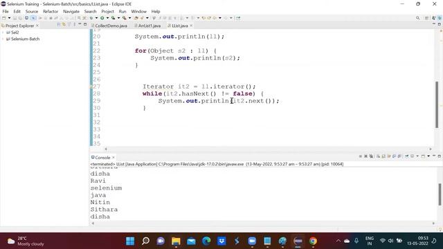Toggle show console when standard out changes
The height and width of the screenshot is (249, 443).
click(395, 156)
